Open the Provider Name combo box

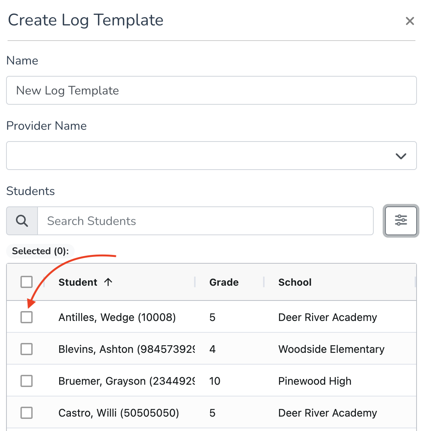pos(211,156)
